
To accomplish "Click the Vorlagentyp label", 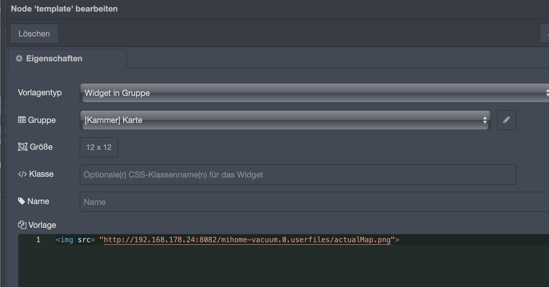I will [40, 92].
